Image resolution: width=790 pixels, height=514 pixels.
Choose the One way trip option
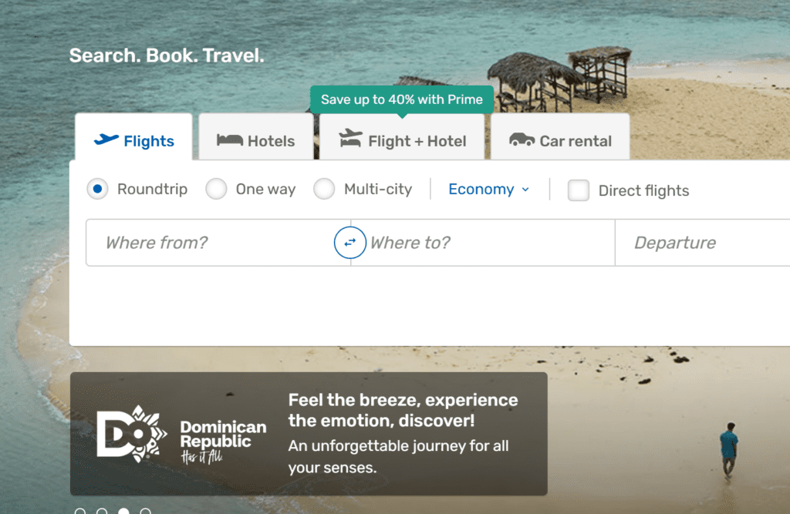pos(217,190)
